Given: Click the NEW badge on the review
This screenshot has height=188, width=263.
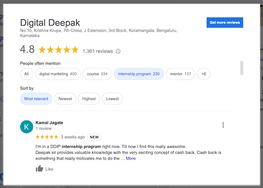Looking at the screenshot, I should coord(94,137).
